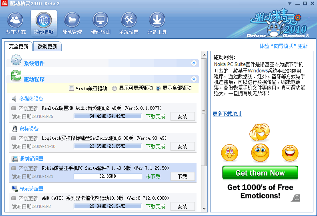Click the 系统组件 section title
The height and width of the screenshot is (216, 317).
click(x=34, y=63)
